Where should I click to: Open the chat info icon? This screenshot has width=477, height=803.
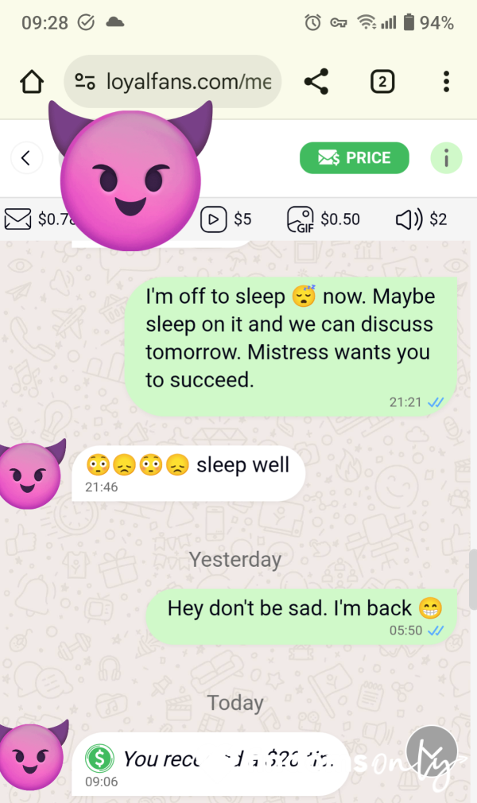(x=446, y=157)
